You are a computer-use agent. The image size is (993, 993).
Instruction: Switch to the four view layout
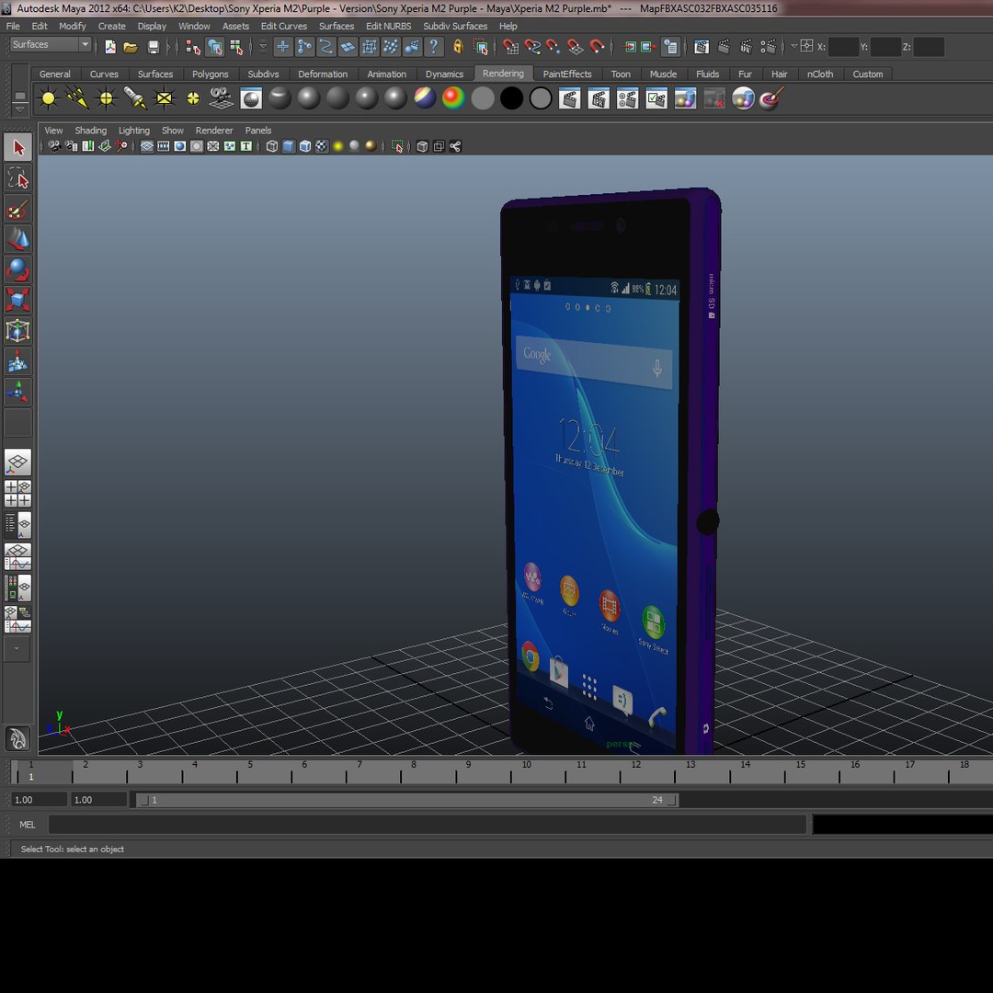pos(17,494)
